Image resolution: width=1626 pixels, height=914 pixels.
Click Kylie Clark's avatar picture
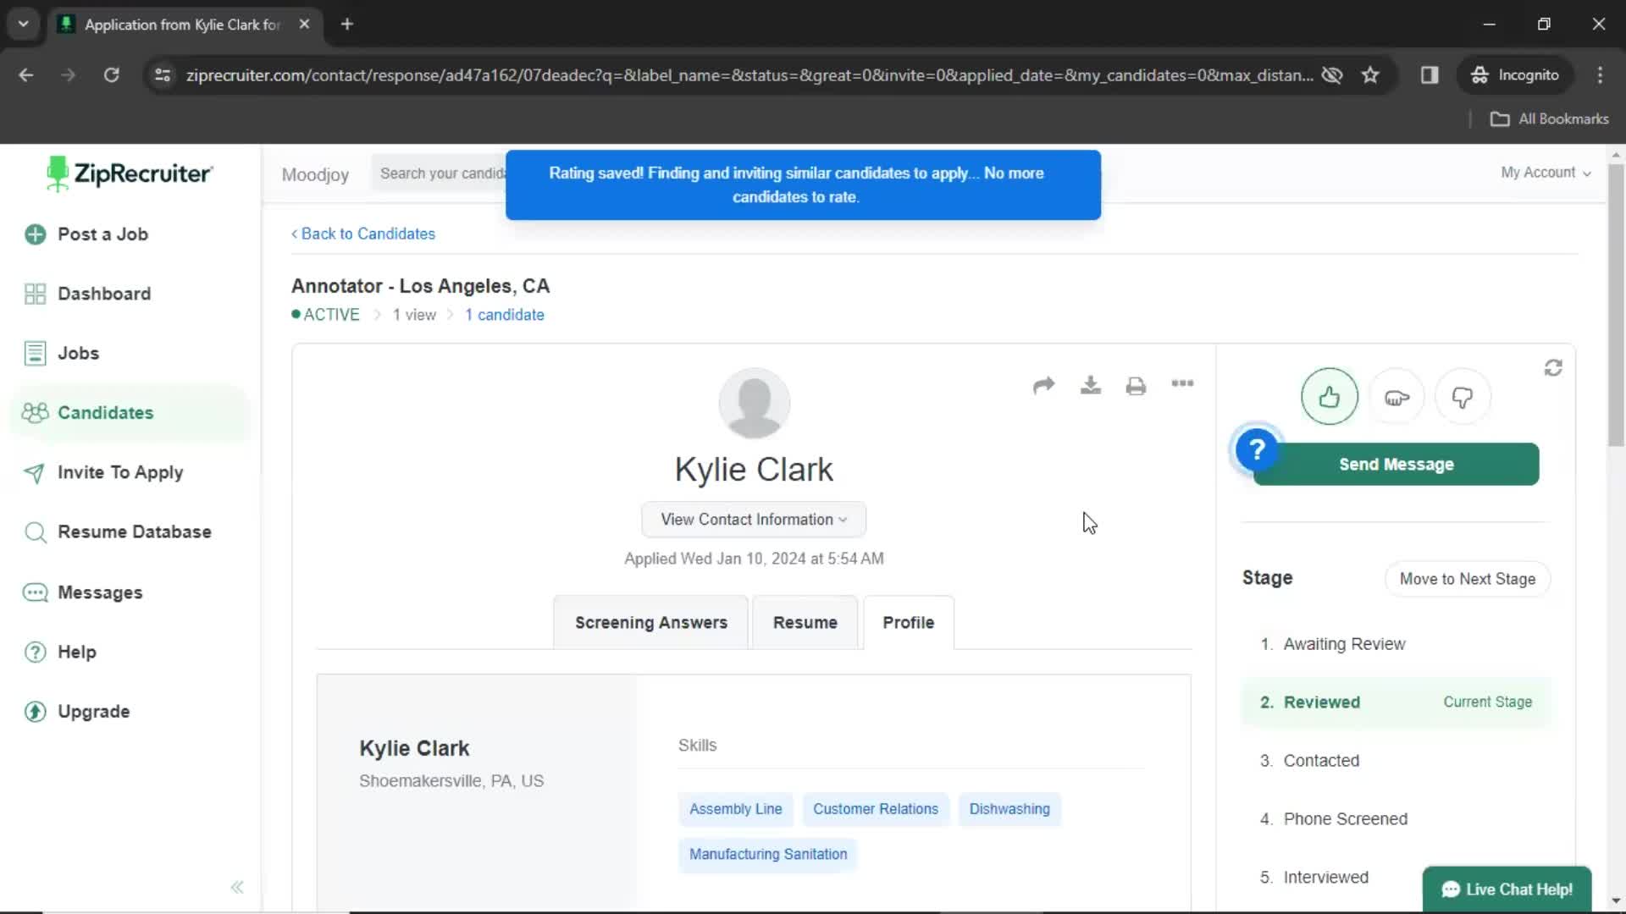tap(754, 403)
